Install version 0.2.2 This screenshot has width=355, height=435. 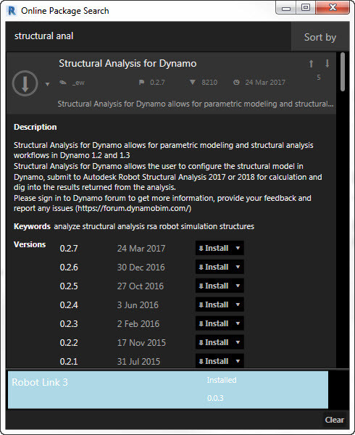pos(214,342)
